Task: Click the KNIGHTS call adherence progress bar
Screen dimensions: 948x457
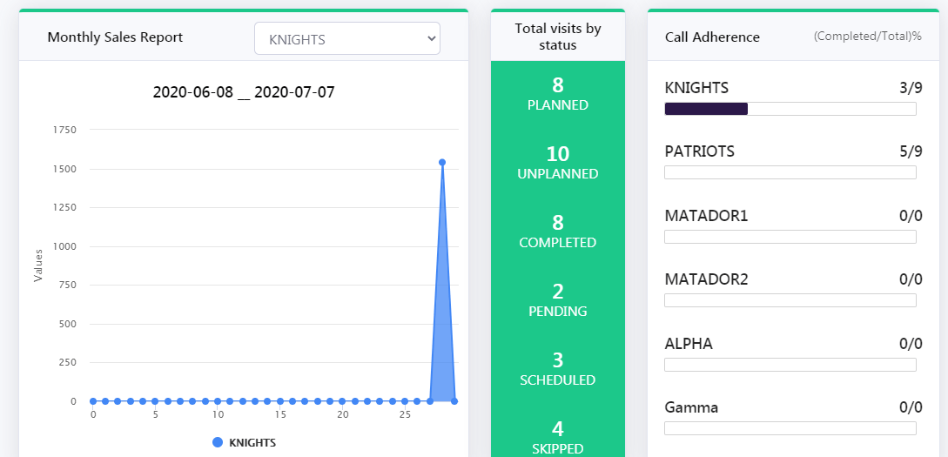Action: click(790, 109)
